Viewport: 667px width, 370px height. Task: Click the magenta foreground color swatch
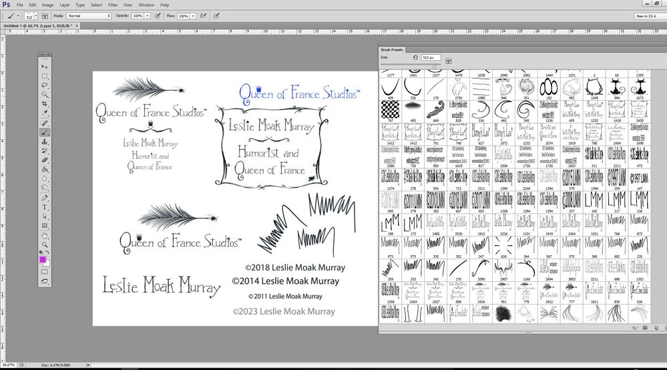point(43,259)
